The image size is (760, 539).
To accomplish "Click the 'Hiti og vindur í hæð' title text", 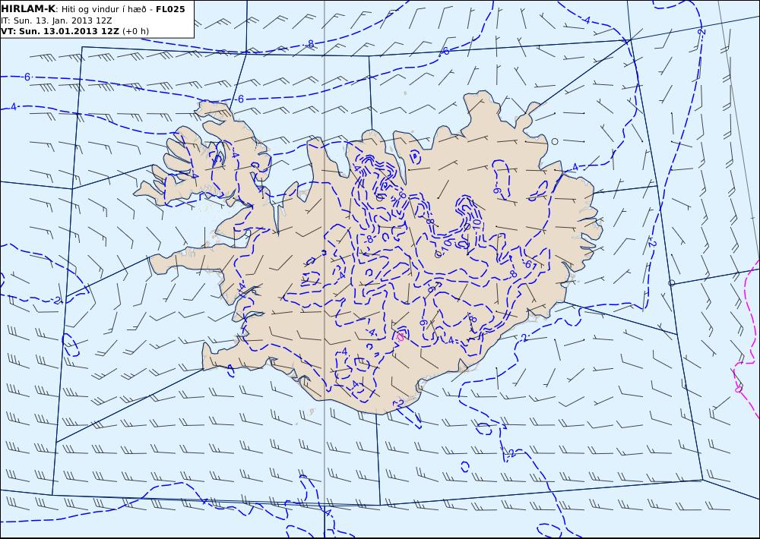I will pos(103,8).
